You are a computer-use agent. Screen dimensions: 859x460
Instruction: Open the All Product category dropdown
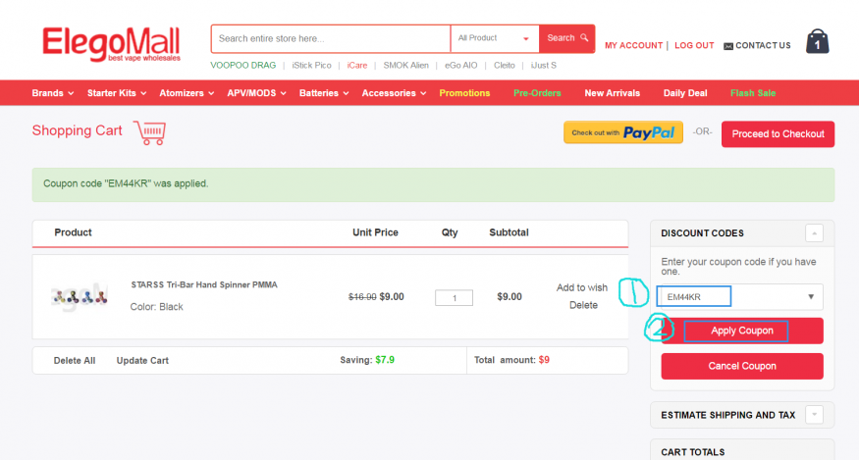tap(494, 38)
